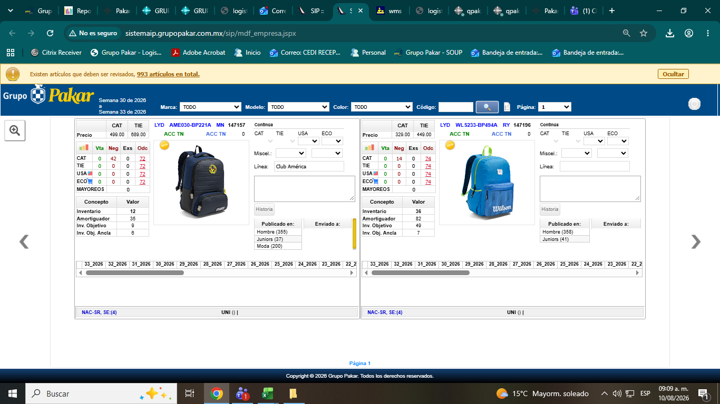Open first Miscel. dropdown in AME030-BP221A card

[290, 153]
